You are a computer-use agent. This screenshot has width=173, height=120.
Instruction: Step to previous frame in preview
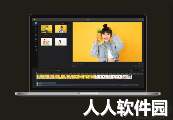(x=73, y=64)
